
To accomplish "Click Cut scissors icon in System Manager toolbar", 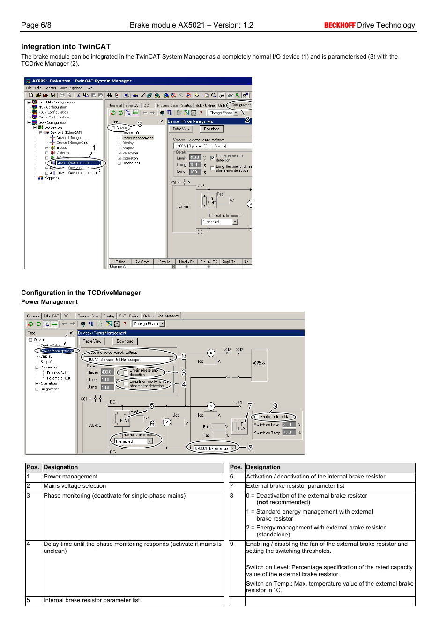I will tap(79, 95).
